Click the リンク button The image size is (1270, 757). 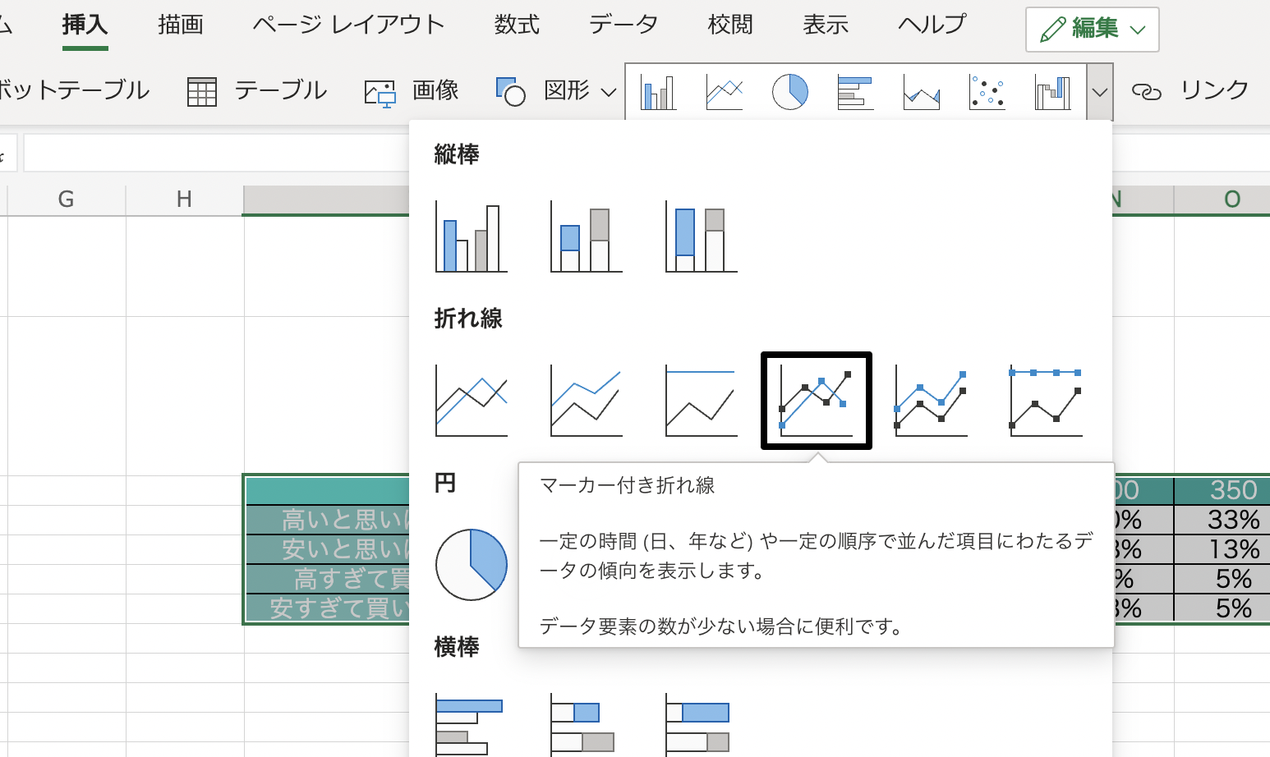click(x=1191, y=90)
